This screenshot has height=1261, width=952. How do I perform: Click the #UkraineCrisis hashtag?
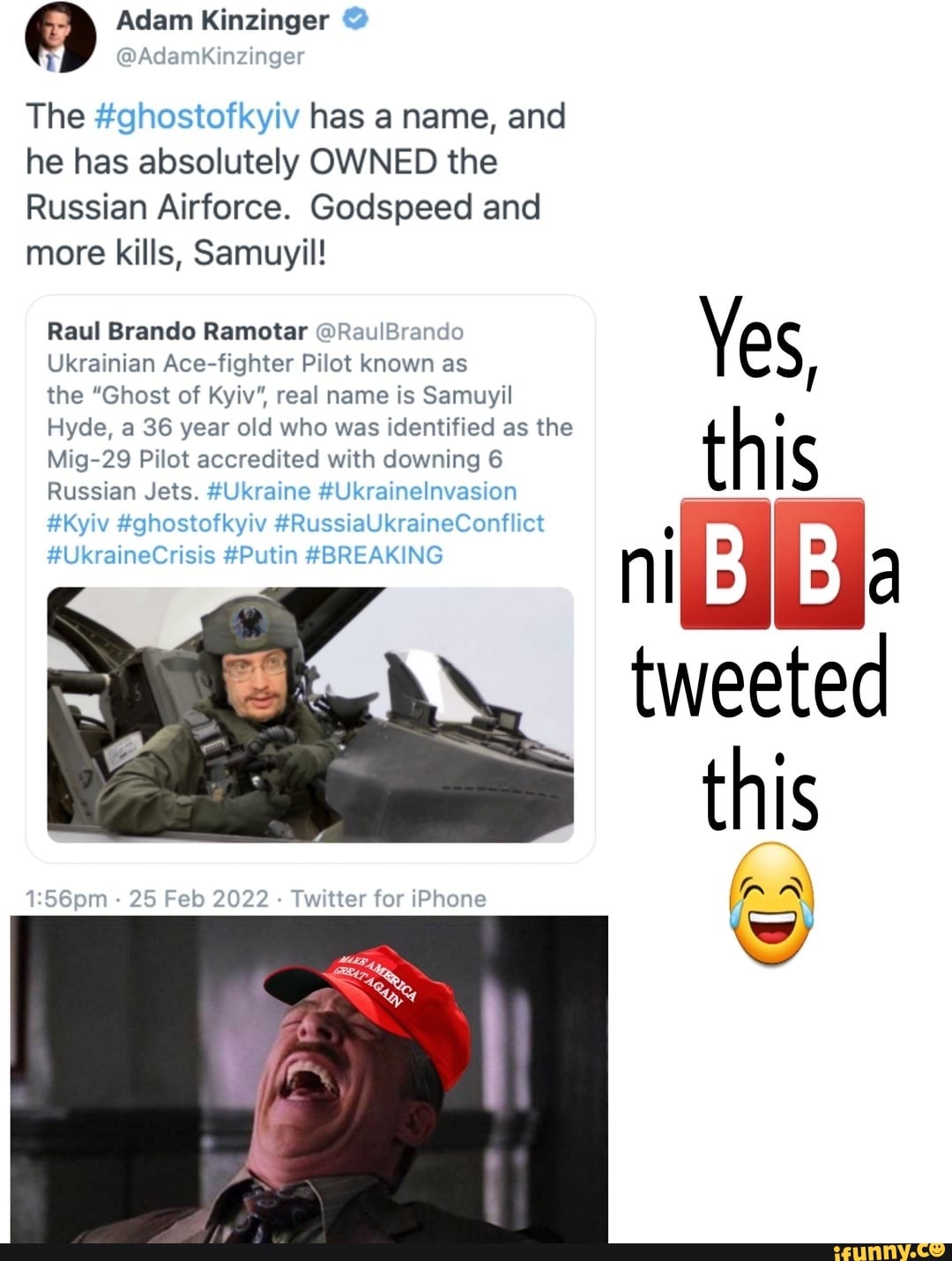[x=131, y=555]
